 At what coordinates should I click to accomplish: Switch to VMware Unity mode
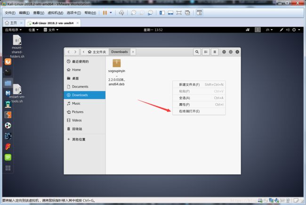187,13
